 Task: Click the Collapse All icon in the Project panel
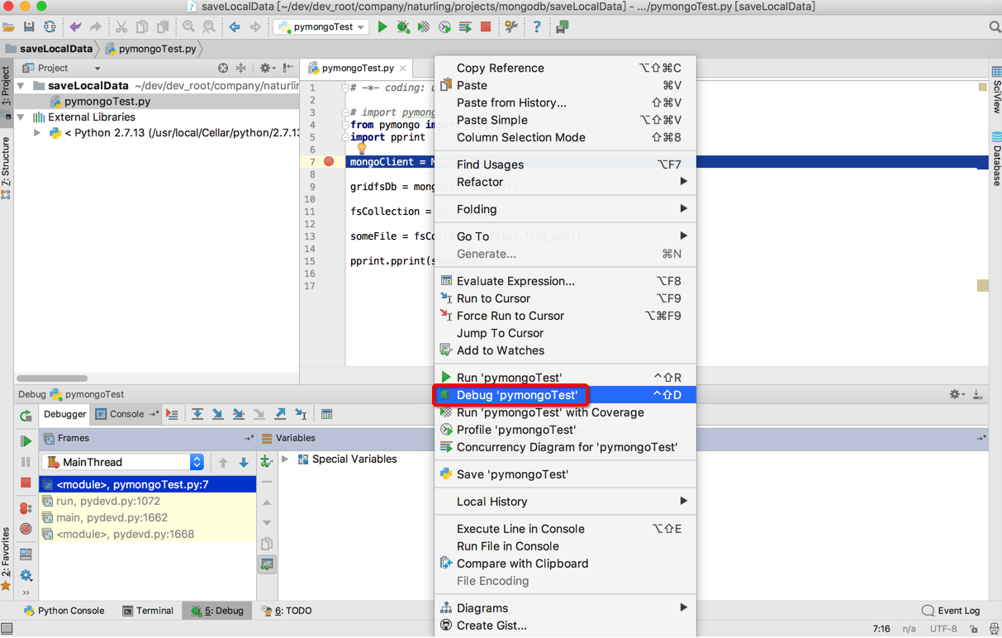241,69
